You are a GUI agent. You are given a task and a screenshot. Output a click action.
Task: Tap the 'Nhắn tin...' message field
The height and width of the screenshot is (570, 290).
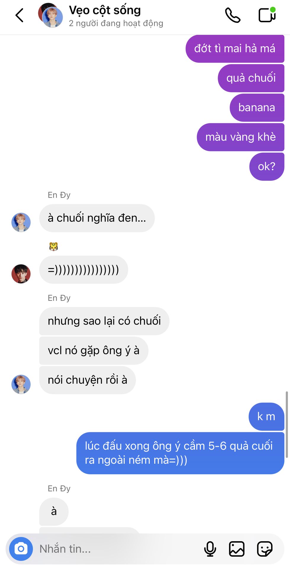coord(118,549)
